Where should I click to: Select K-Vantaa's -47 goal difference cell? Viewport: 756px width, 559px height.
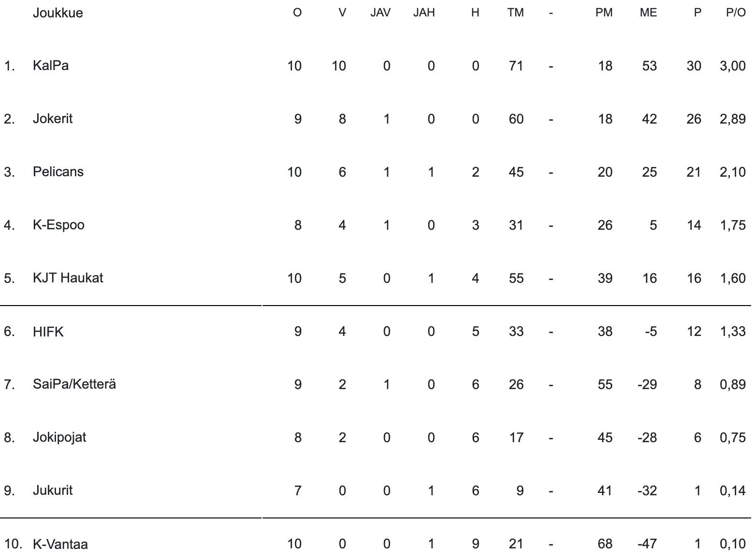(x=647, y=544)
